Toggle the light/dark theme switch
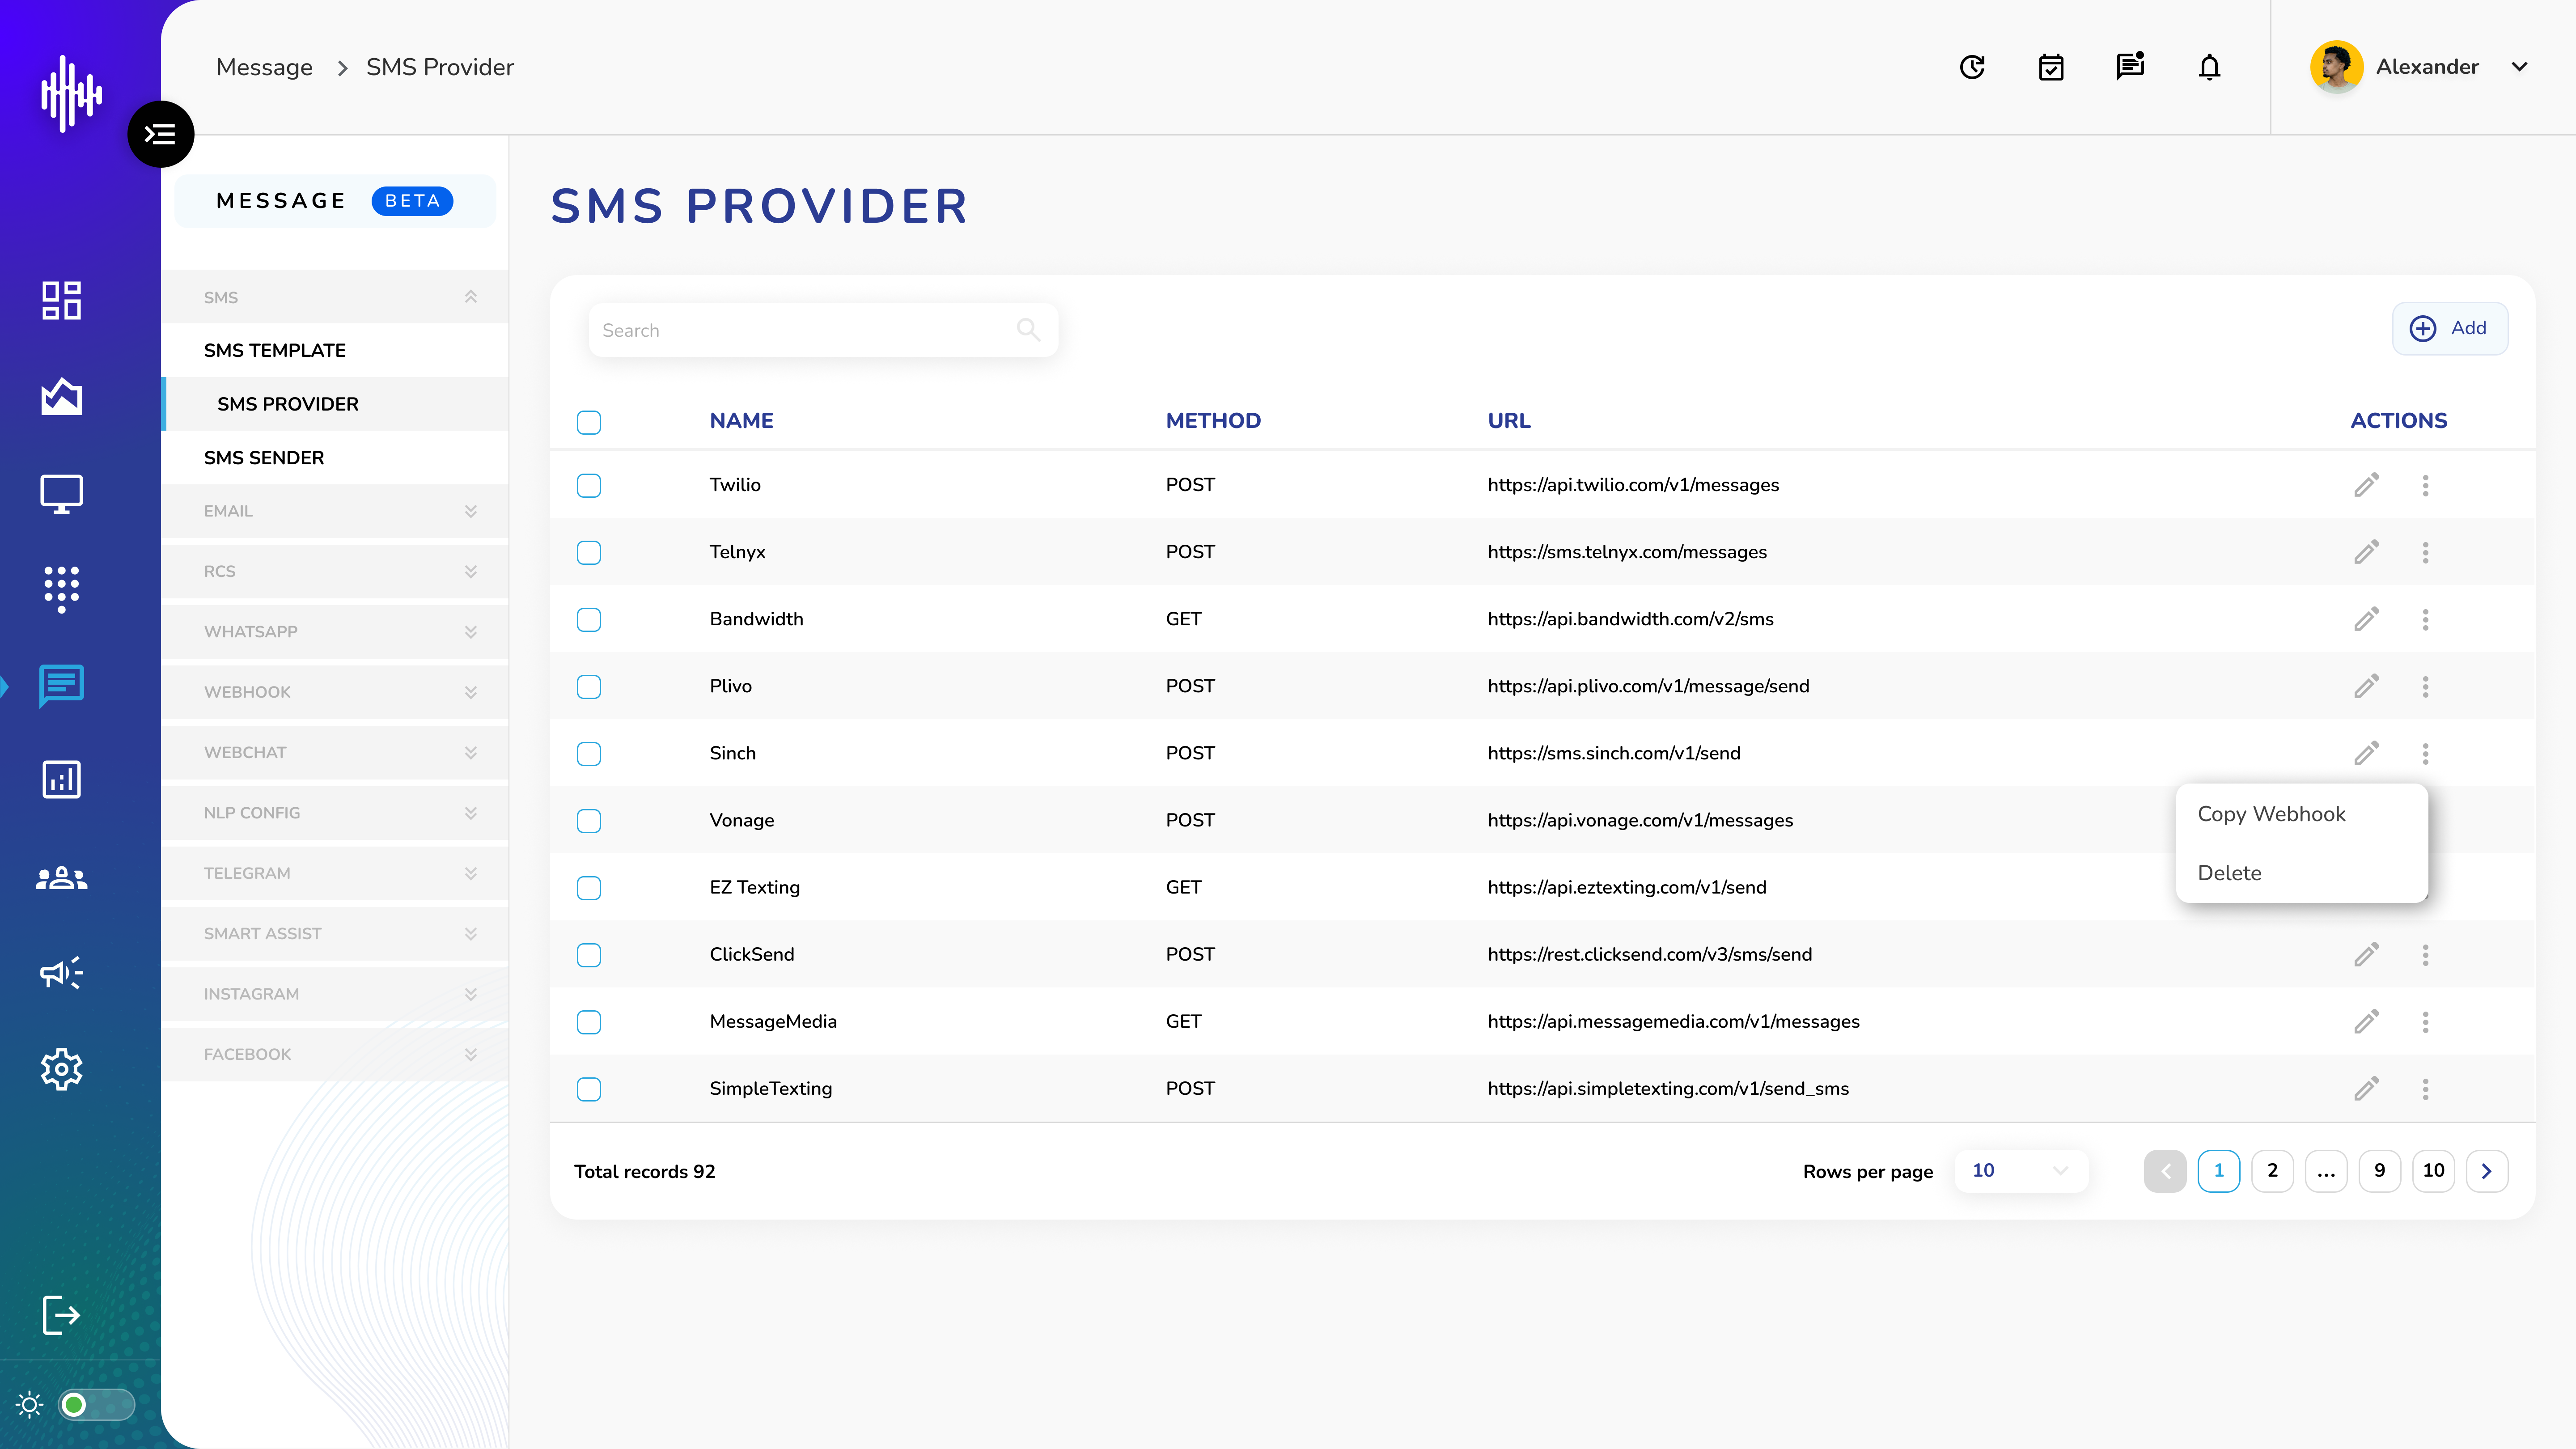 [96, 1405]
